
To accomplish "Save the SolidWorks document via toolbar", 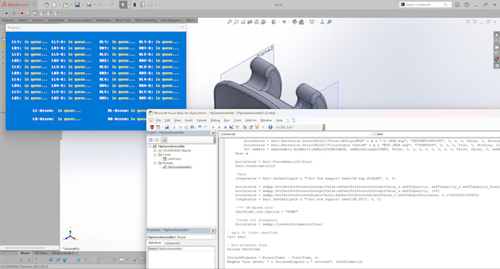I will (x=77, y=5).
